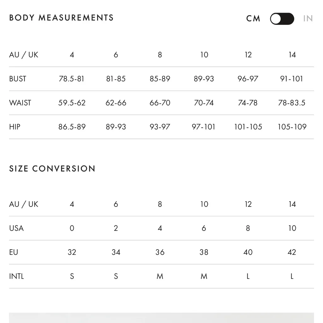Click the HIP row label
Screen dimensions: 323x323
[15, 127]
